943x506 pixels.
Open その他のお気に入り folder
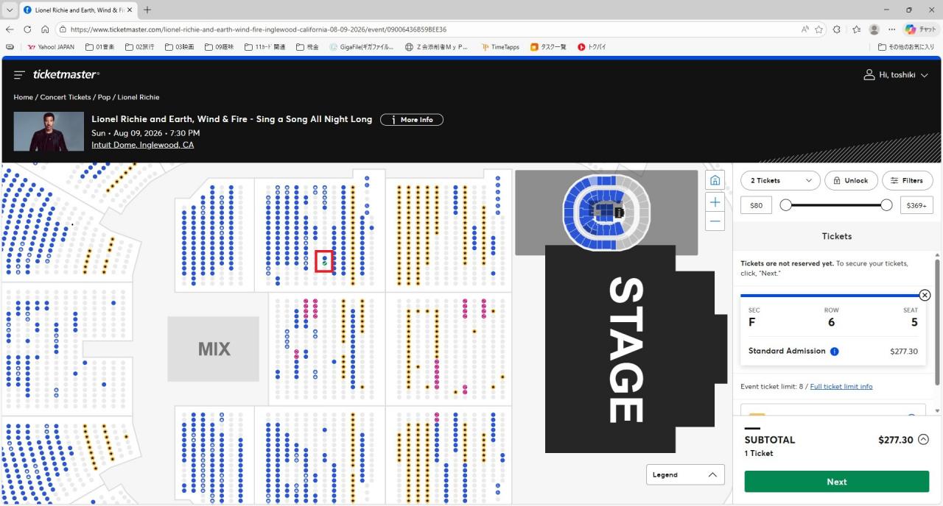pyautogui.click(x=906, y=47)
